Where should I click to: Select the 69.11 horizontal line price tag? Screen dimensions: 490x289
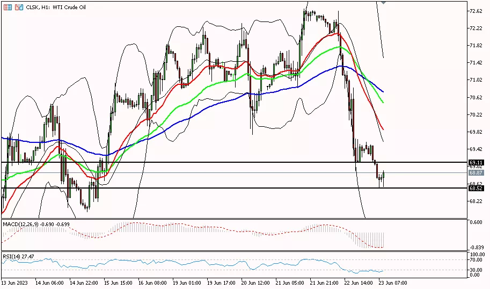476,162
